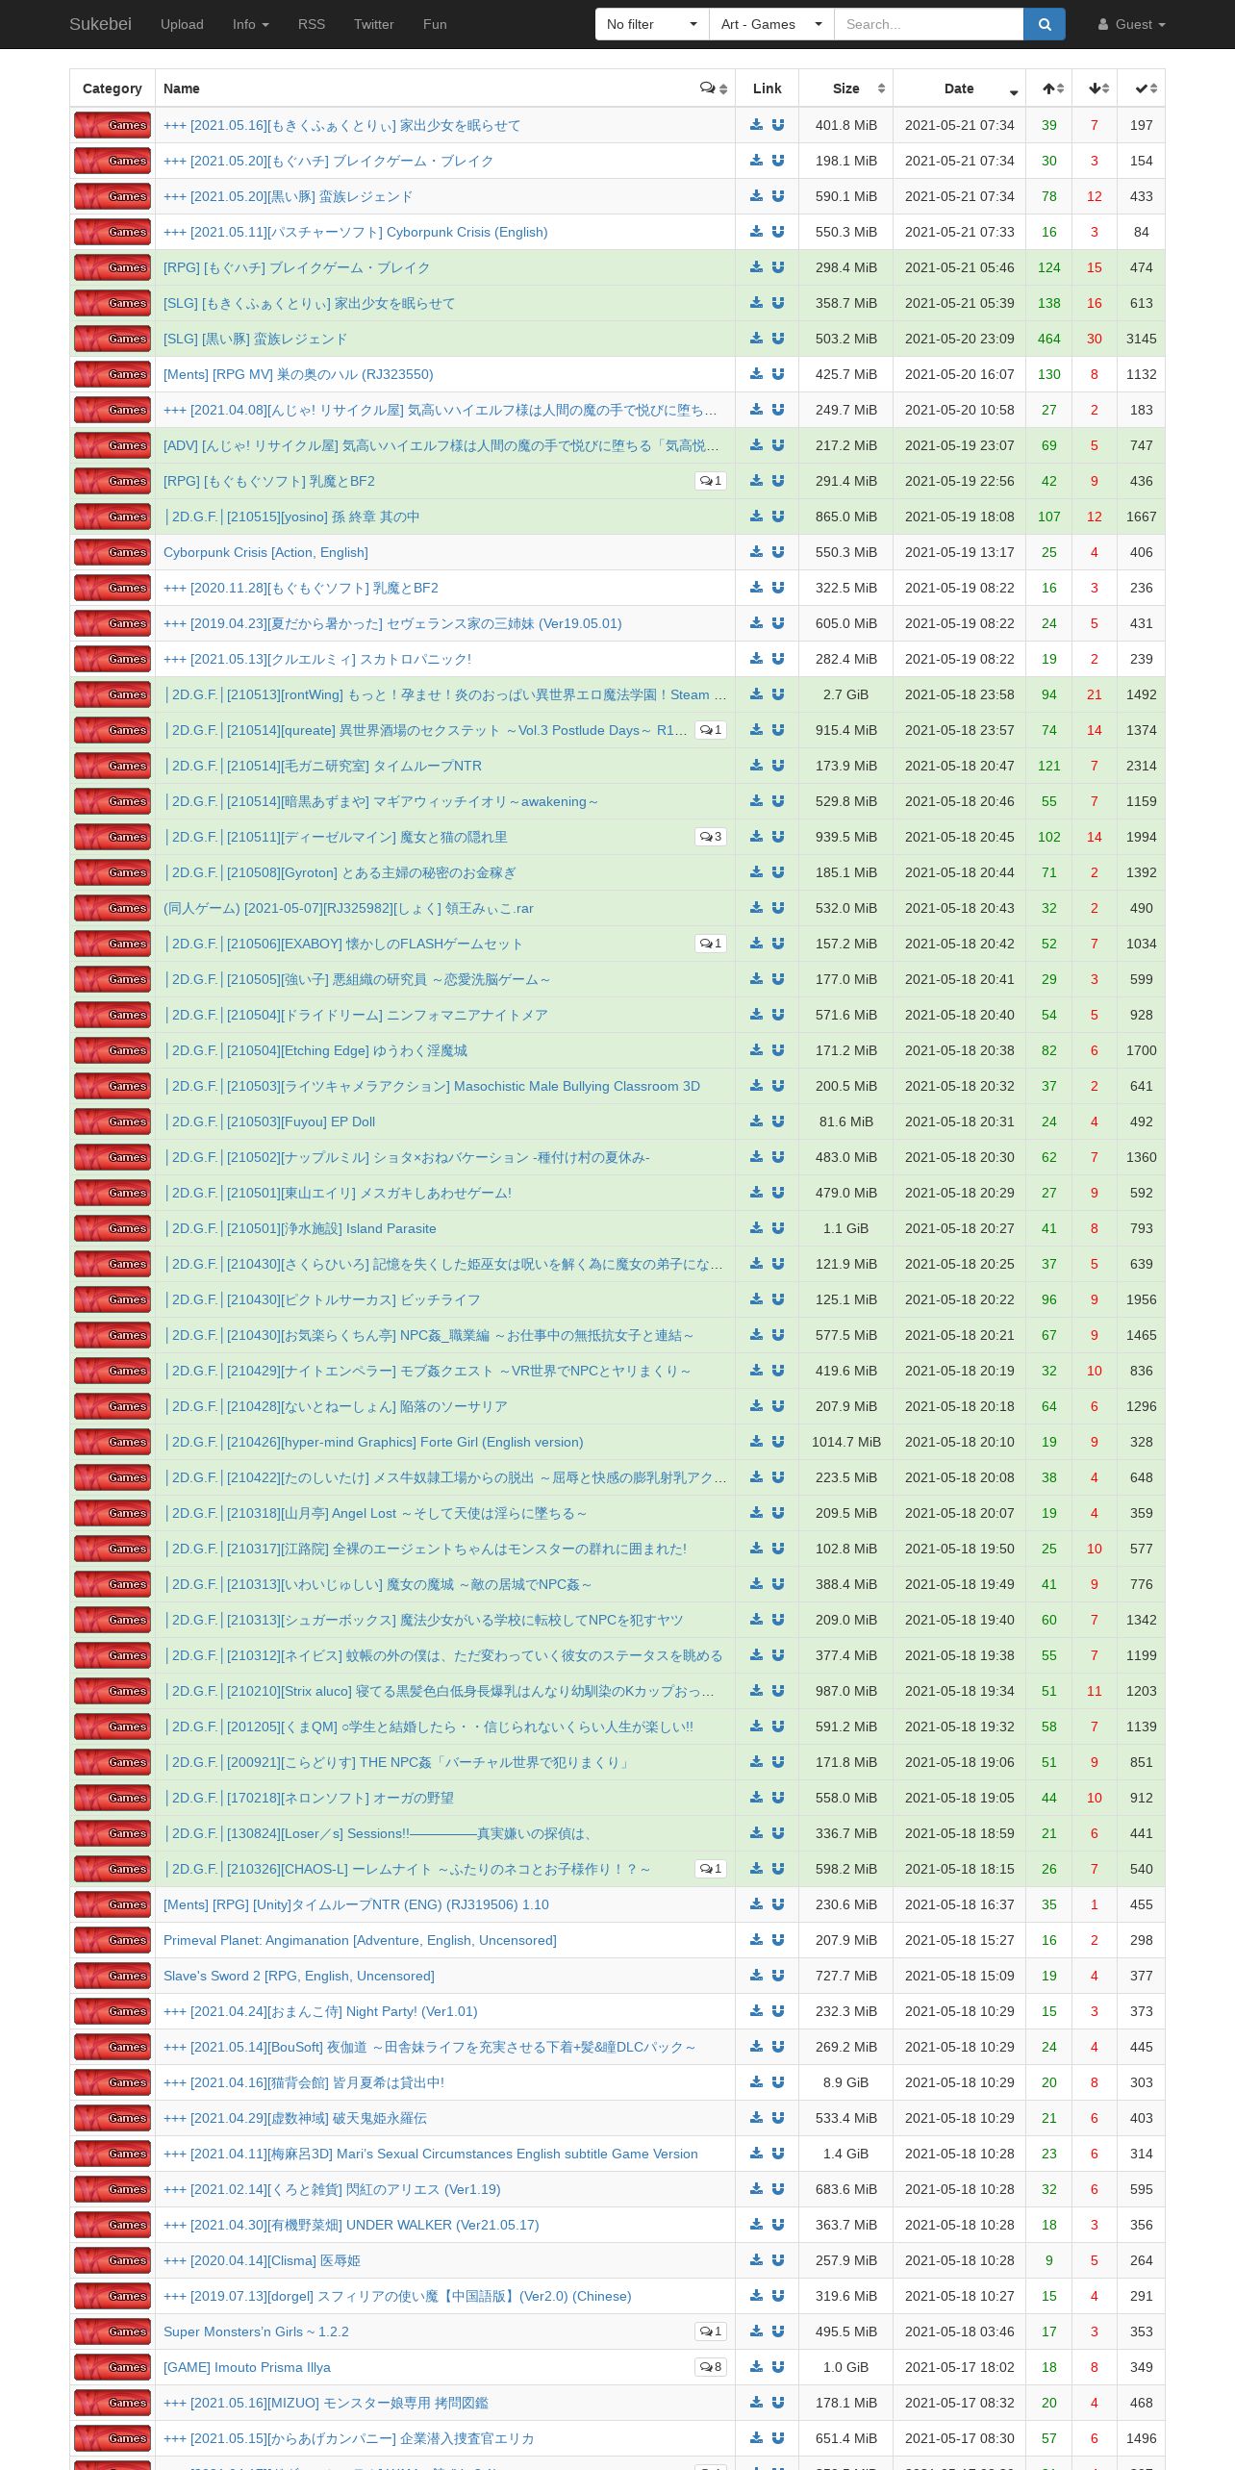
Task: Open Primeval Planet: Angimanation torrent page
Action: tap(360, 1940)
